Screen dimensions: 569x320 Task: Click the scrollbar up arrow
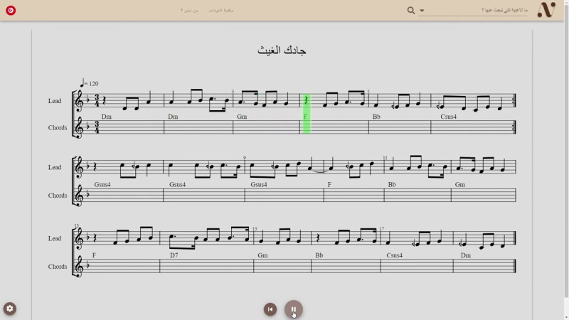[566, 2]
